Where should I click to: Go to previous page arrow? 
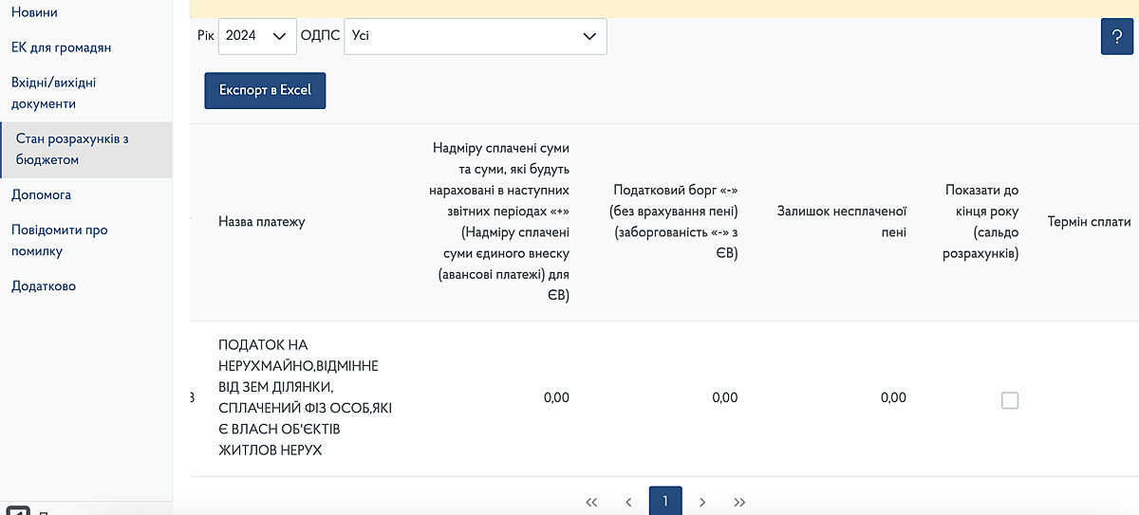point(628,502)
